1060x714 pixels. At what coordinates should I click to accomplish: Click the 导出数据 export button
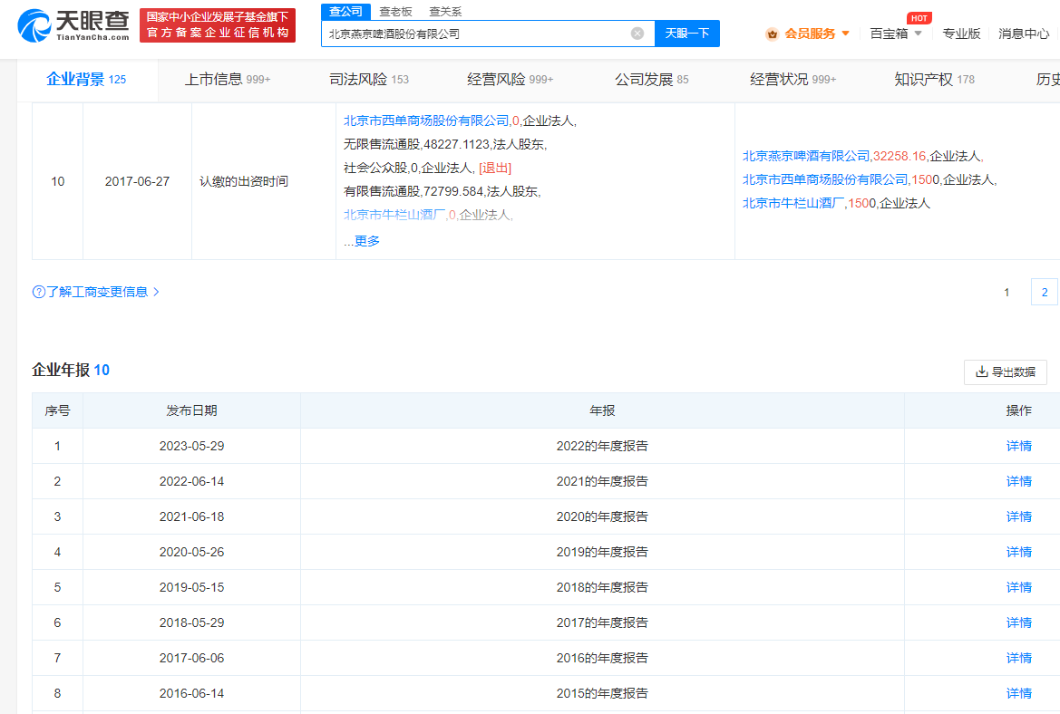pos(1005,371)
